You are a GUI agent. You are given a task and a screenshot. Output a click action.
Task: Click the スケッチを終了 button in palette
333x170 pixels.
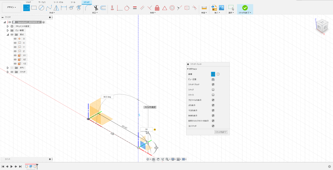pos(221,132)
